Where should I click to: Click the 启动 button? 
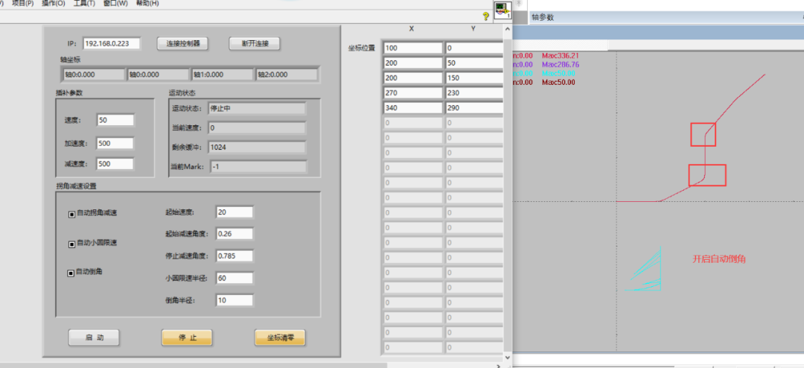click(x=94, y=337)
